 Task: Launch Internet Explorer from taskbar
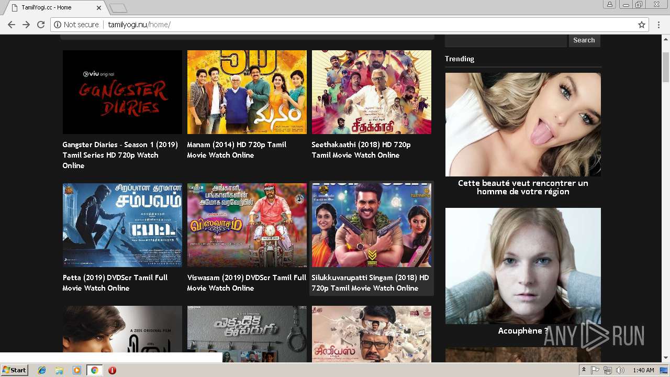(x=42, y=370)
